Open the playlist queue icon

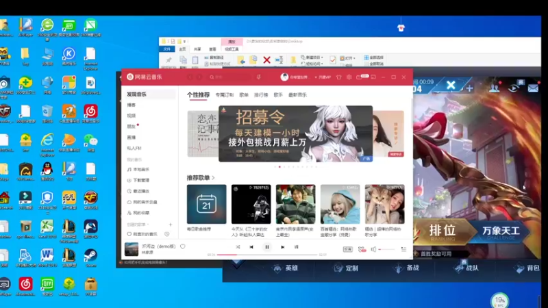tap(403, 249)
